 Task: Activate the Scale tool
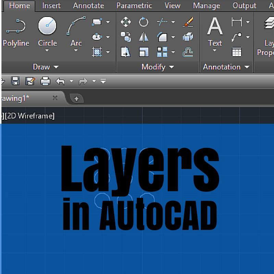click(144, 52)
